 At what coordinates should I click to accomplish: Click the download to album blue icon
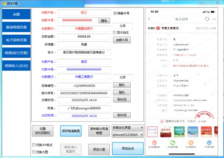(209, 143)
